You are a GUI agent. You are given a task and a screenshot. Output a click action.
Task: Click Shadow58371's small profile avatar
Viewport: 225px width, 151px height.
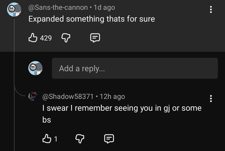point(33,96)
